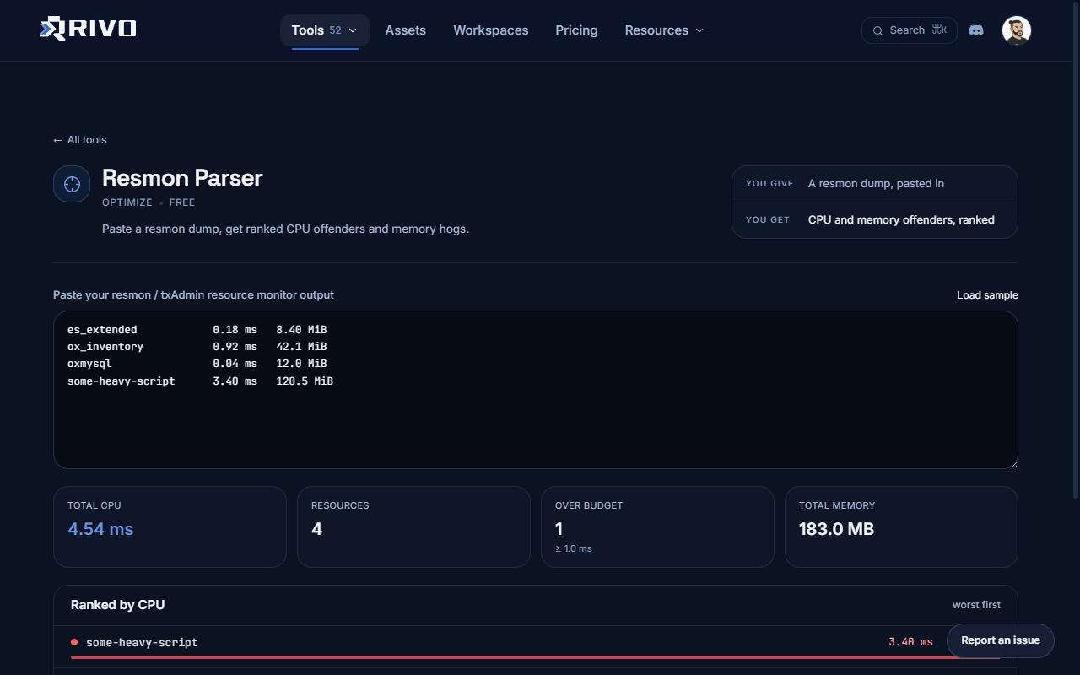Focus the resmon output text area

tap(536, 390)
